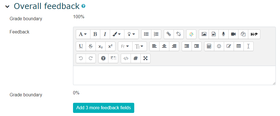The width and height of the screenshot is (280, 116).
Task: Insert an image into the feedback
Action: click(204, 34)
